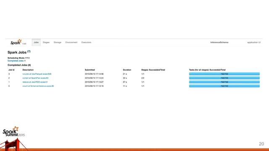
Task: Click the task progress bar for job 1
Action: pyautogui.click(x=224, y=82)
